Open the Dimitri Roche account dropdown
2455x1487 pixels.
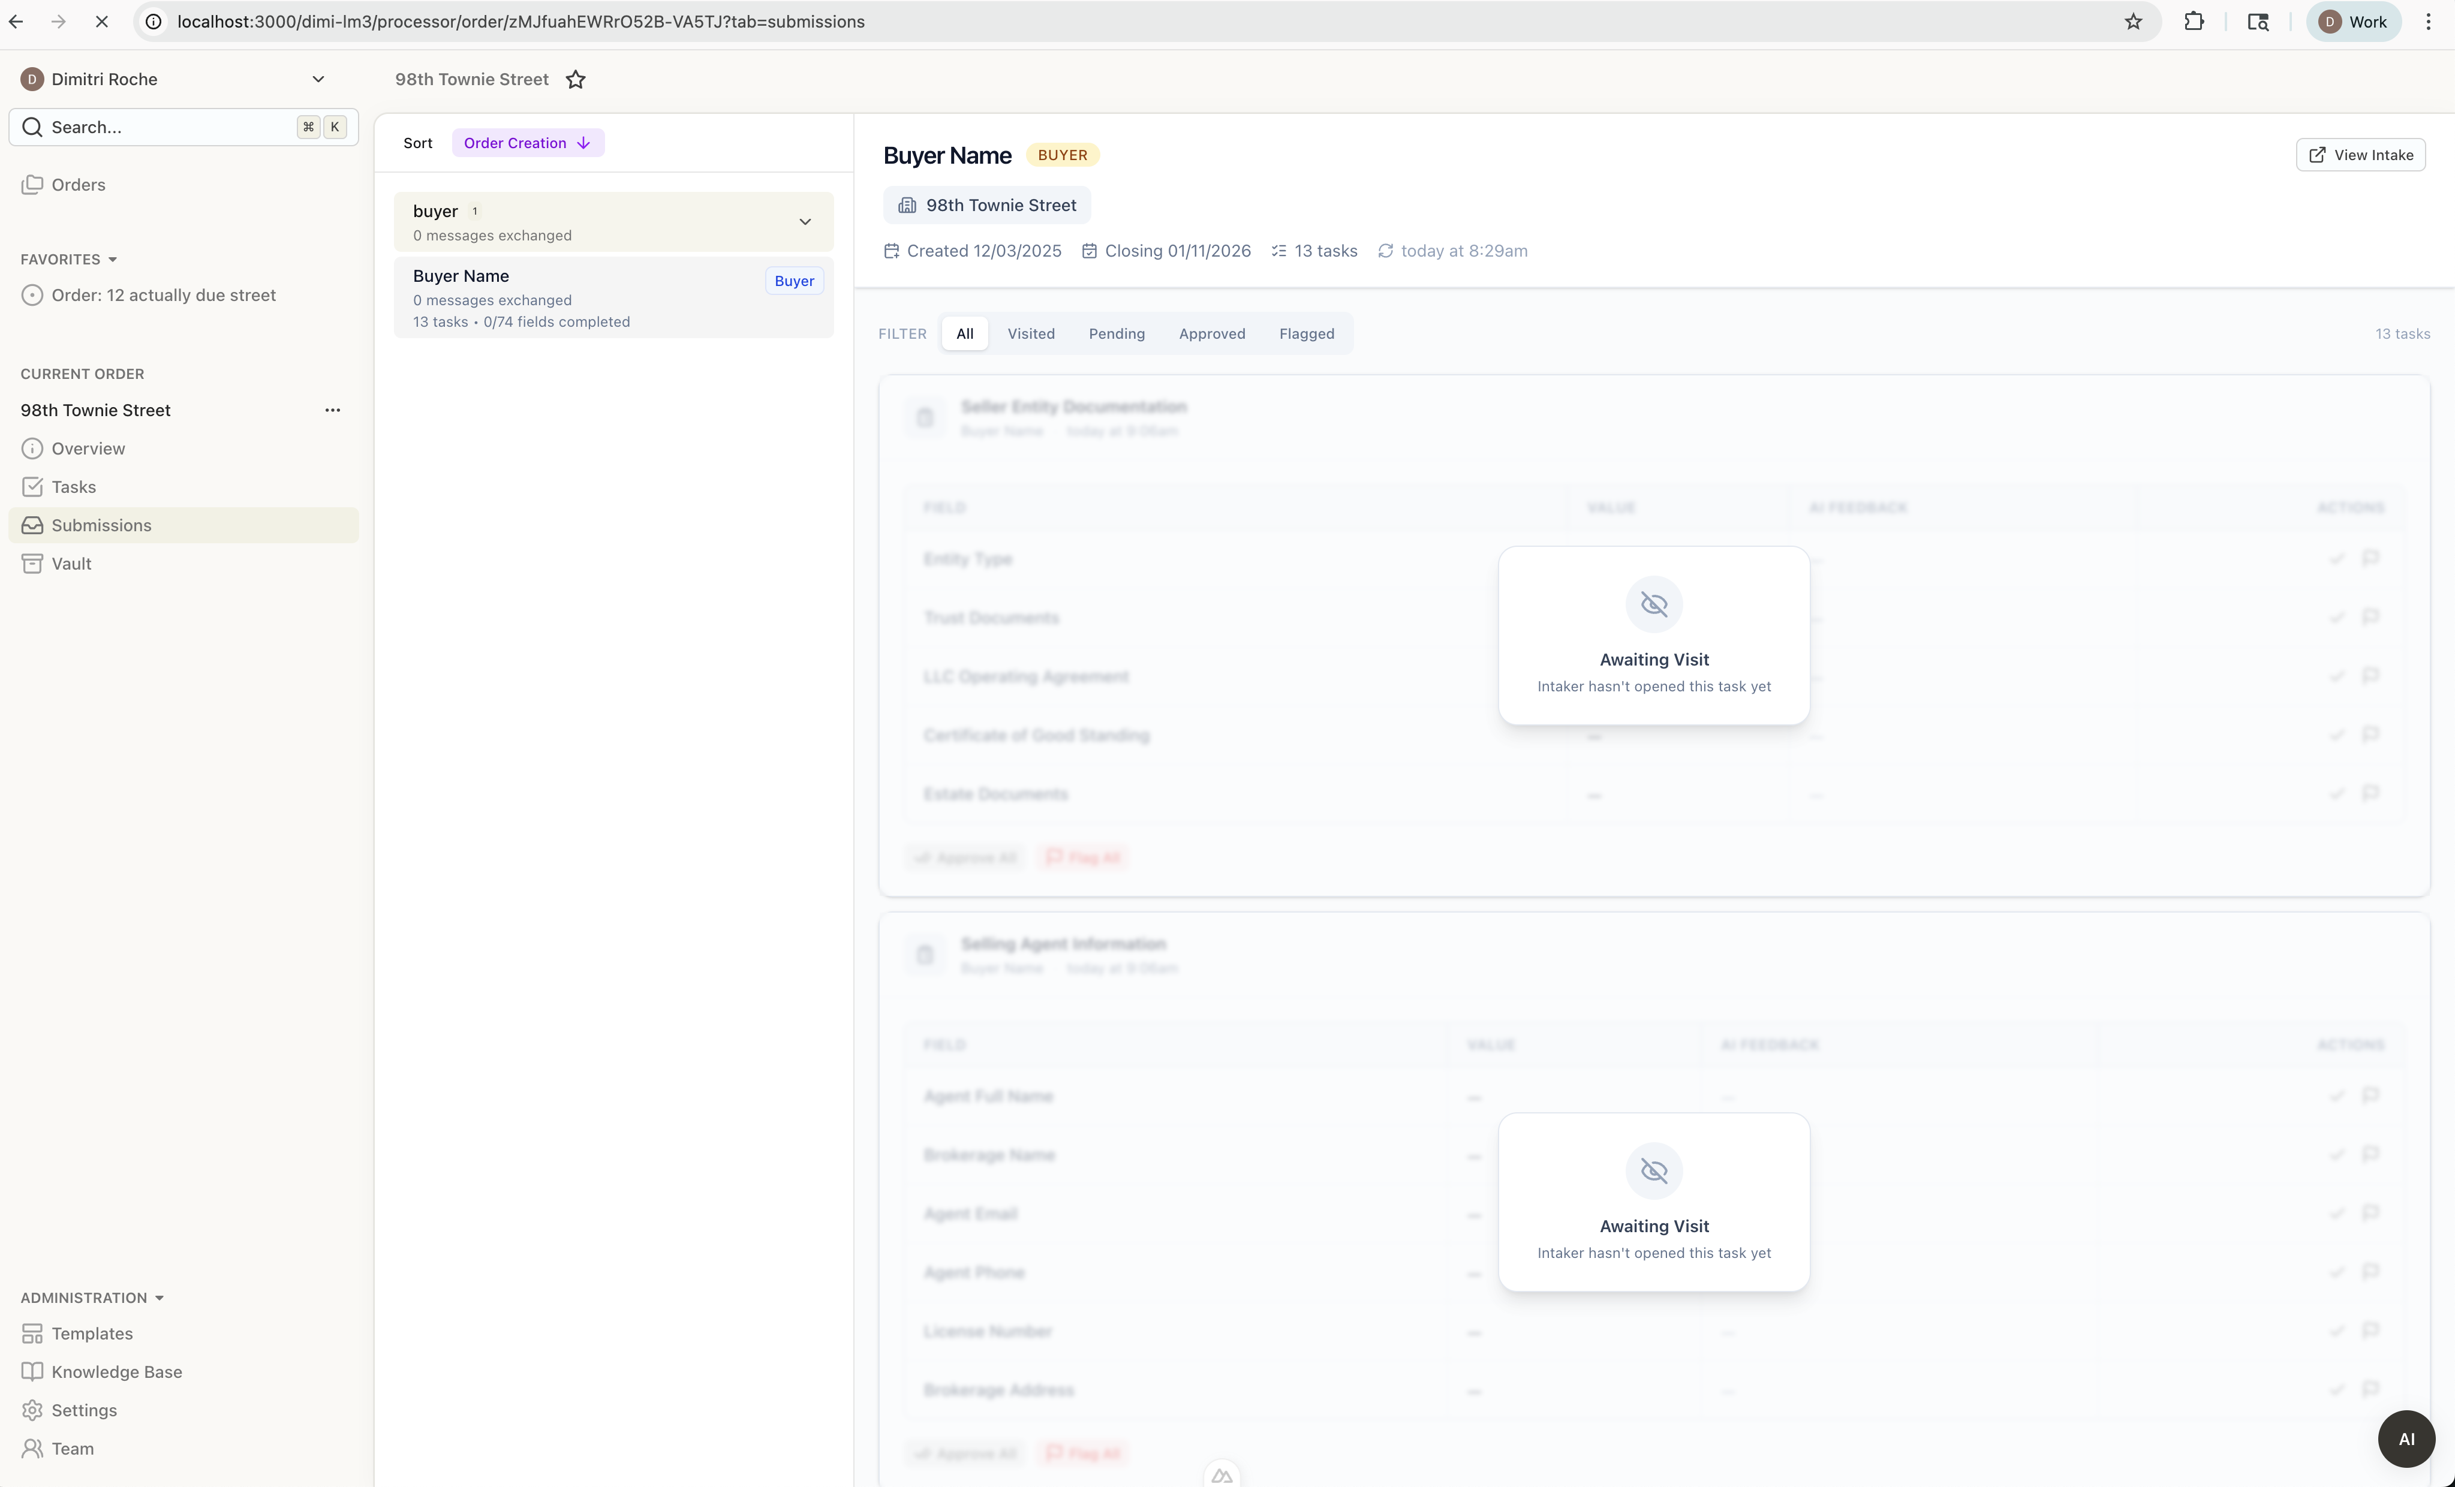(x=318, y=80)
